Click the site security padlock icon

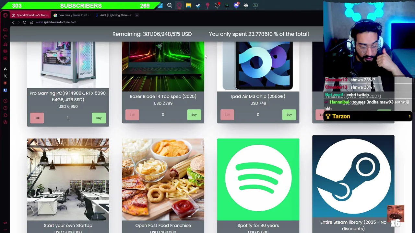[x=31, y=22]
